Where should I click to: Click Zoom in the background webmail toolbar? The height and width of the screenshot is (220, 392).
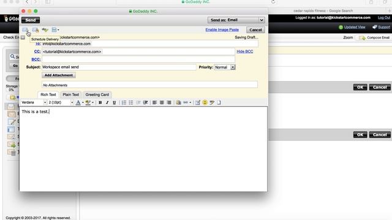[348, 37]
